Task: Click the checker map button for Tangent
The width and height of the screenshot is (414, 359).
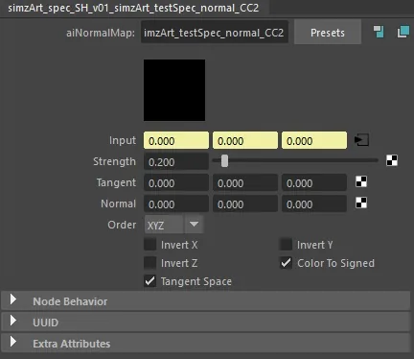Action: pyautogui.click(x=361, y=182)
